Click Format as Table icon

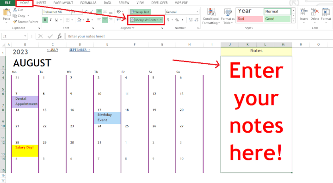(228, 12)
